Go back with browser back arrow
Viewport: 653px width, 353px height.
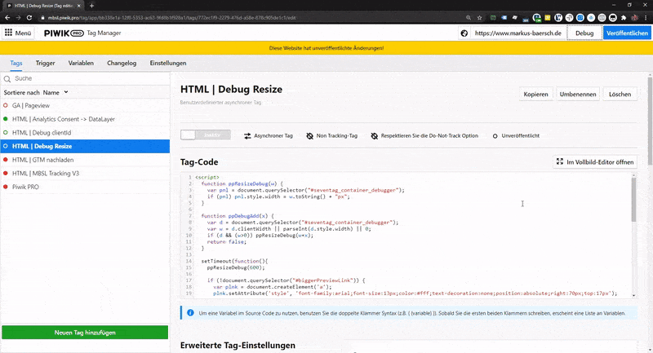click(x=7, y=18)
